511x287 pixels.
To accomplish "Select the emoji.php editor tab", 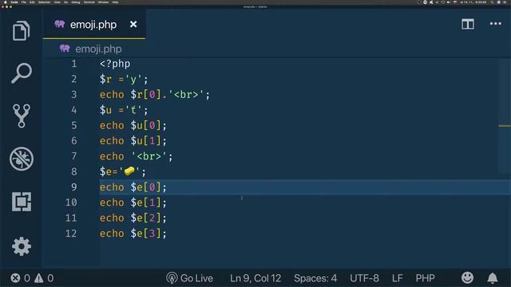I will point(94,25).
